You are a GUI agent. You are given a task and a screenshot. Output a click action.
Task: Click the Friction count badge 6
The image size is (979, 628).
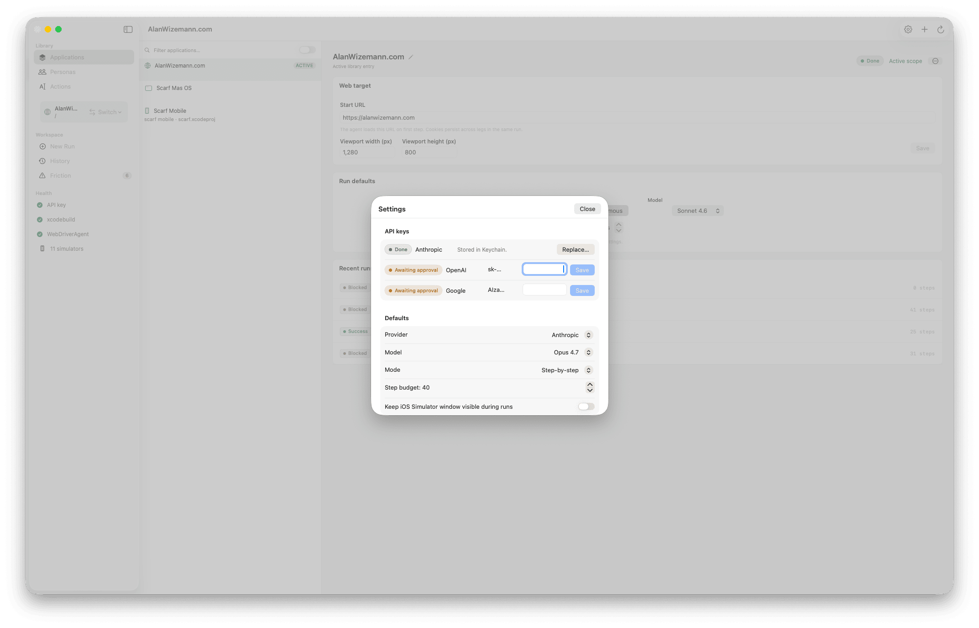coord(127,175)
